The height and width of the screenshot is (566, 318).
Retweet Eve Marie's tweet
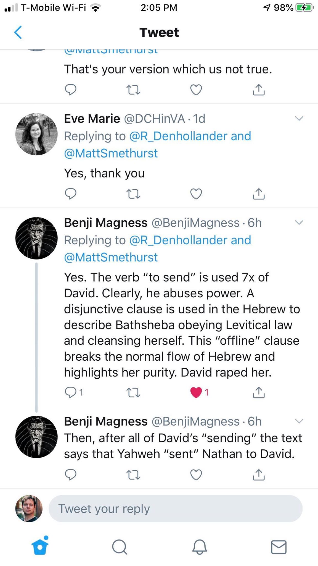(133, 194)
